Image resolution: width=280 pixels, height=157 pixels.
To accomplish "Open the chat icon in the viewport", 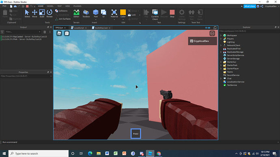I will click(67, 33).
